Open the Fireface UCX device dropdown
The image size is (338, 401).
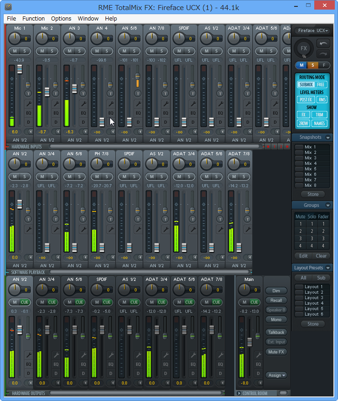[313, 31]
